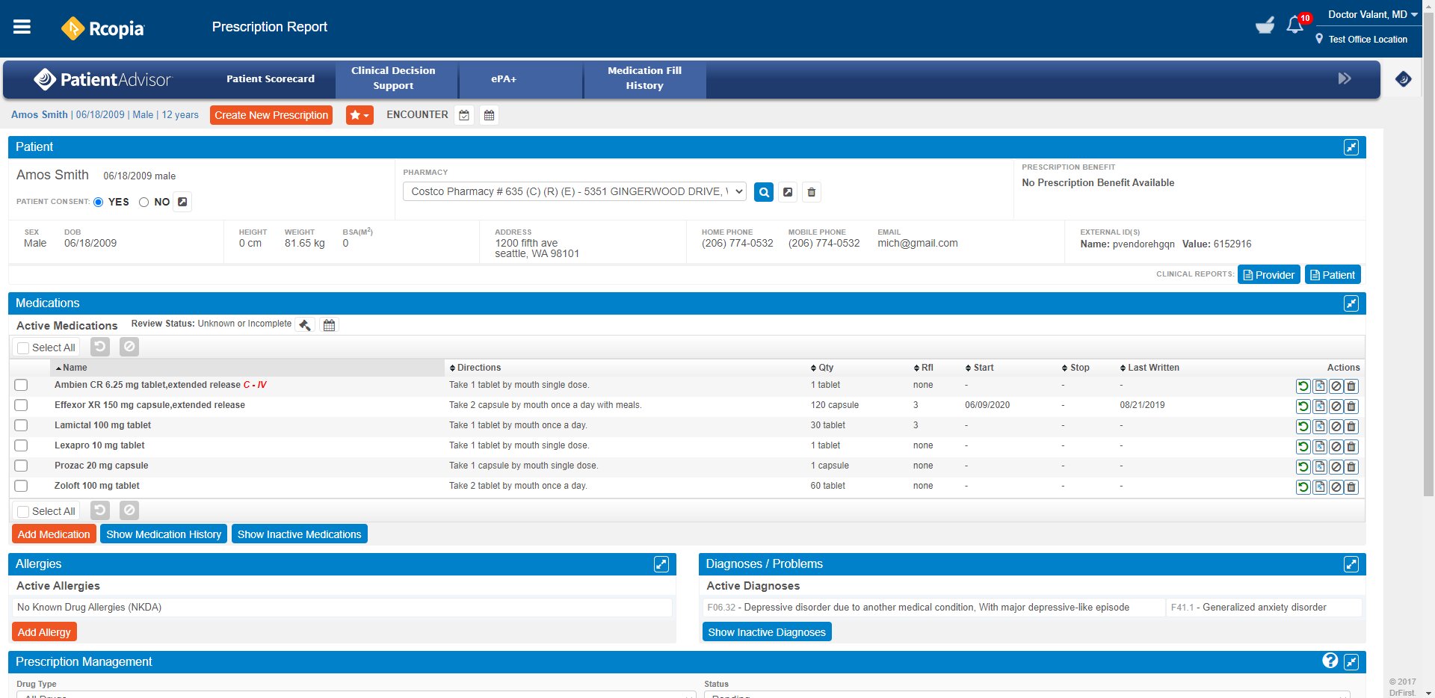
Task: Open the medication review gavel icon
Action: click(x=305, y=325)
